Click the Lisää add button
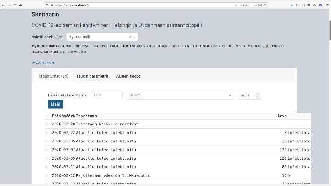The width and height of the screenshot is (331, 186). [56, 104]
